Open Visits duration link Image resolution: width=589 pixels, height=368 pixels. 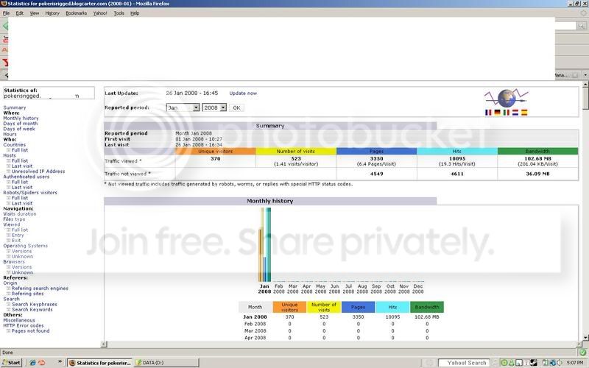[20, 213]
